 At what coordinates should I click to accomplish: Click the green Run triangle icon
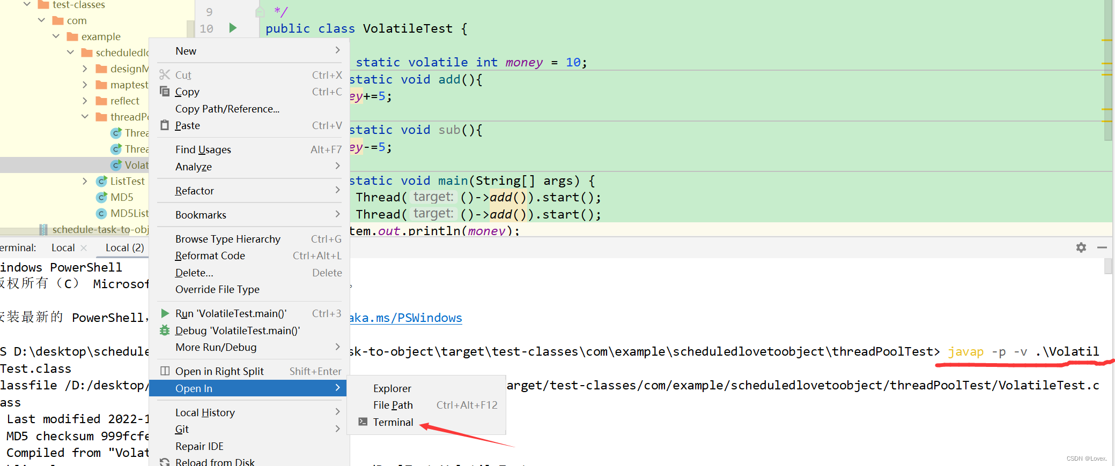coord(165,313)
